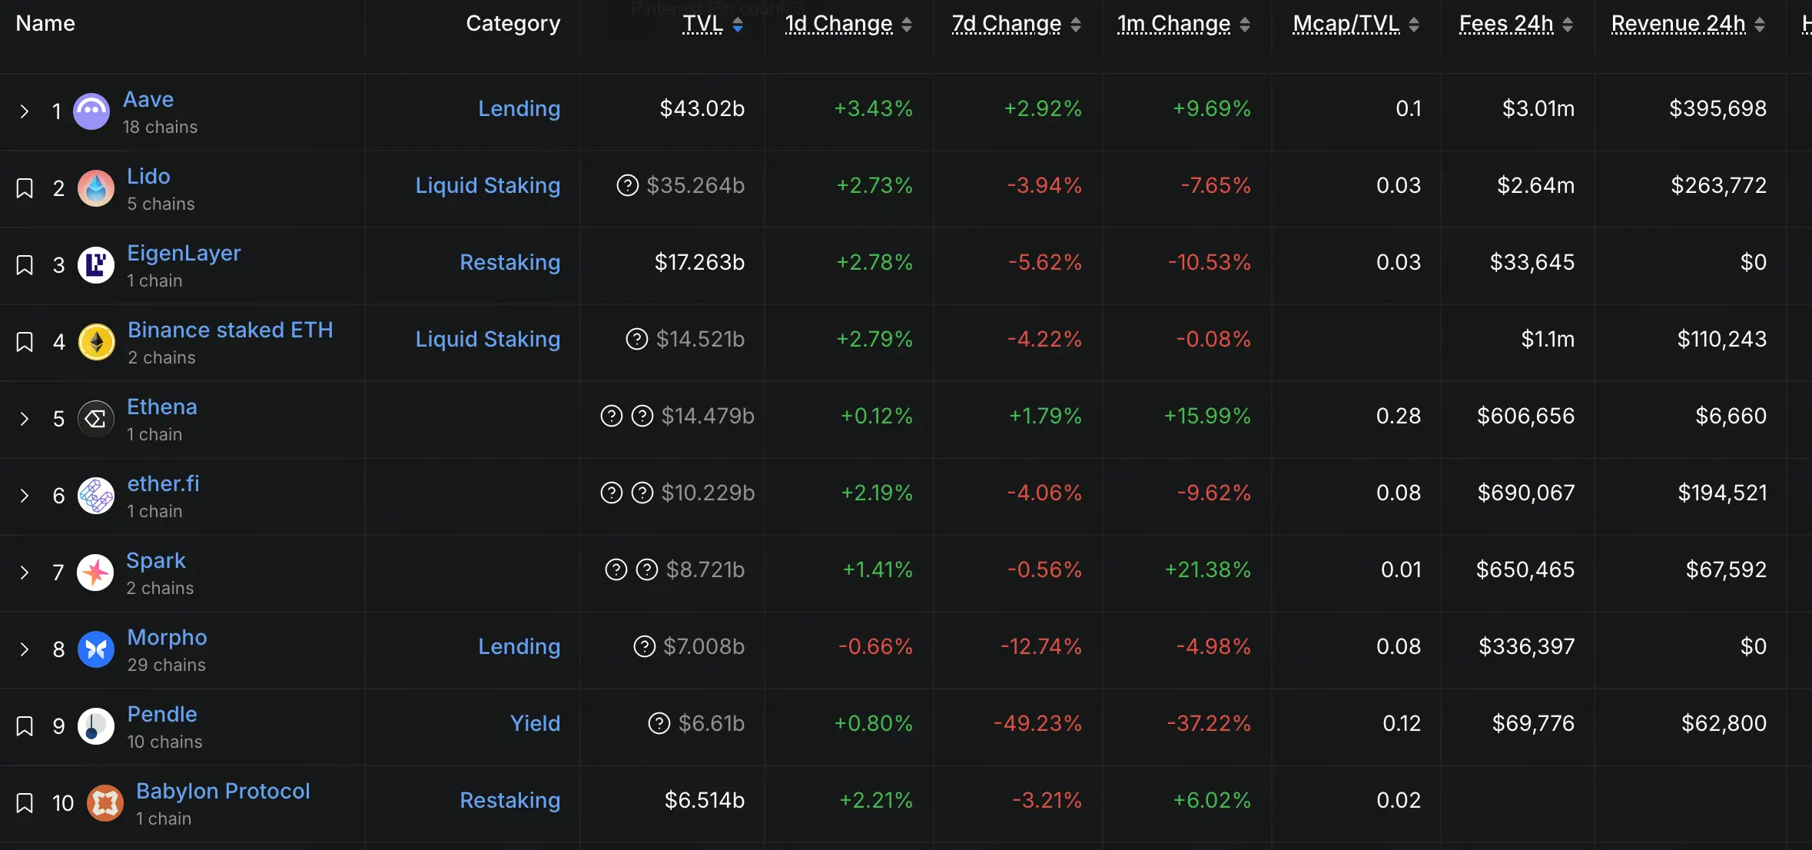
Task: Click the question icon beside Morpho's $7.008b
Action: [x=644, y=646]
